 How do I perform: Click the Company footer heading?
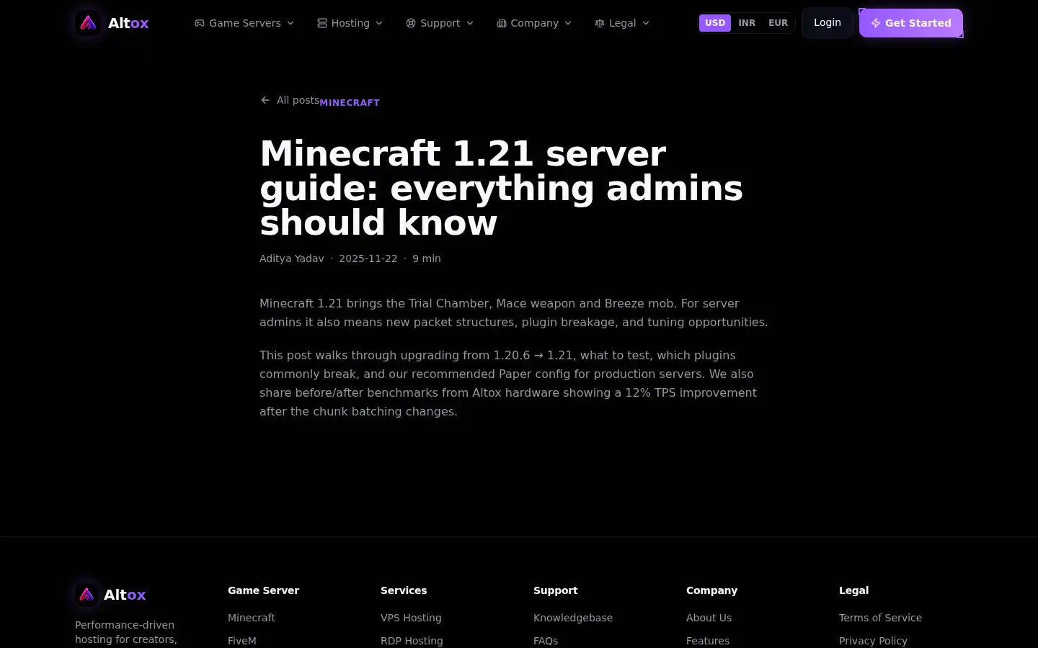pos(711,590)
